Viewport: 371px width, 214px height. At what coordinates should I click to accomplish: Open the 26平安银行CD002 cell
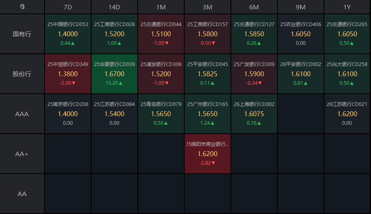coord(300,74)
